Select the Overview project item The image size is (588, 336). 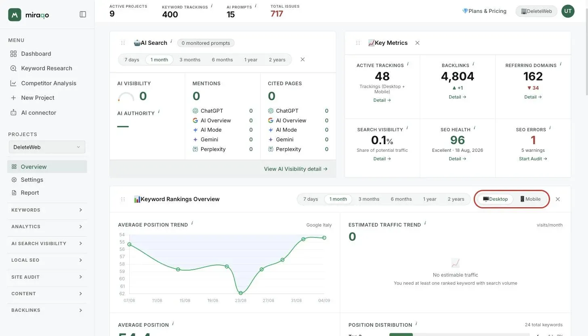pyautogui.click(x=47, y=167)
